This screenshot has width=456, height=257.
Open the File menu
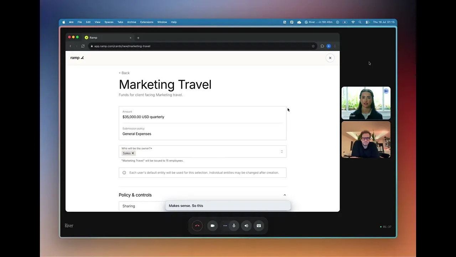pyautogui.click(x=79, y=22)
